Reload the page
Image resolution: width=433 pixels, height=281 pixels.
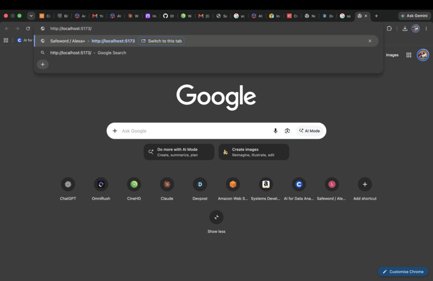pyautogui.click(x=28, y=28)
